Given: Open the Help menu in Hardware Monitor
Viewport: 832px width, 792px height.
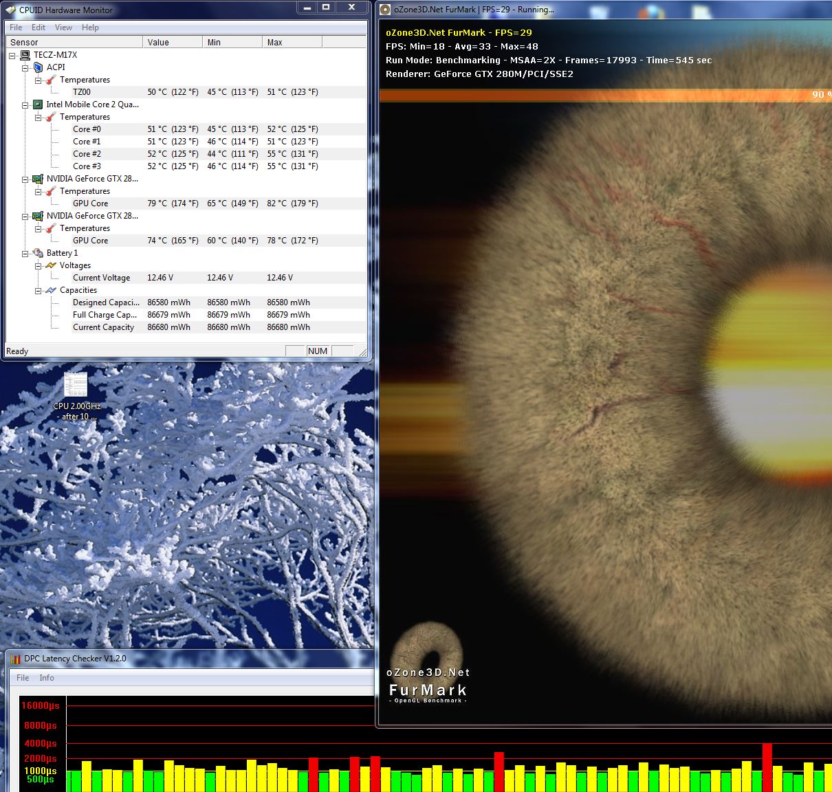Looking at the screenshot, I should [x=90, y=27].
